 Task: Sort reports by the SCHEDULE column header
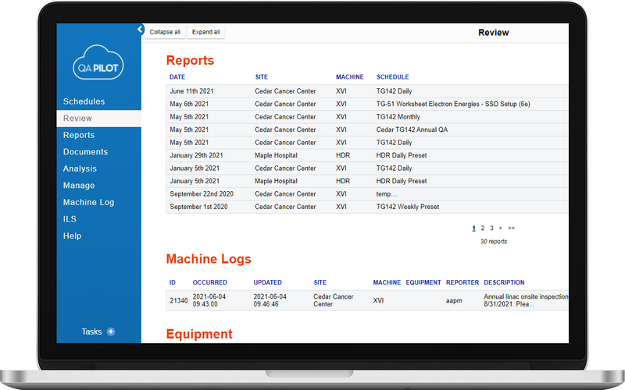pos(392,77)
